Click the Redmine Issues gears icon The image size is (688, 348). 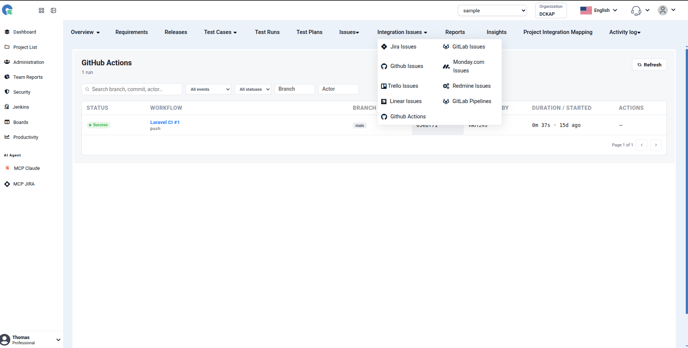[446, 86]
